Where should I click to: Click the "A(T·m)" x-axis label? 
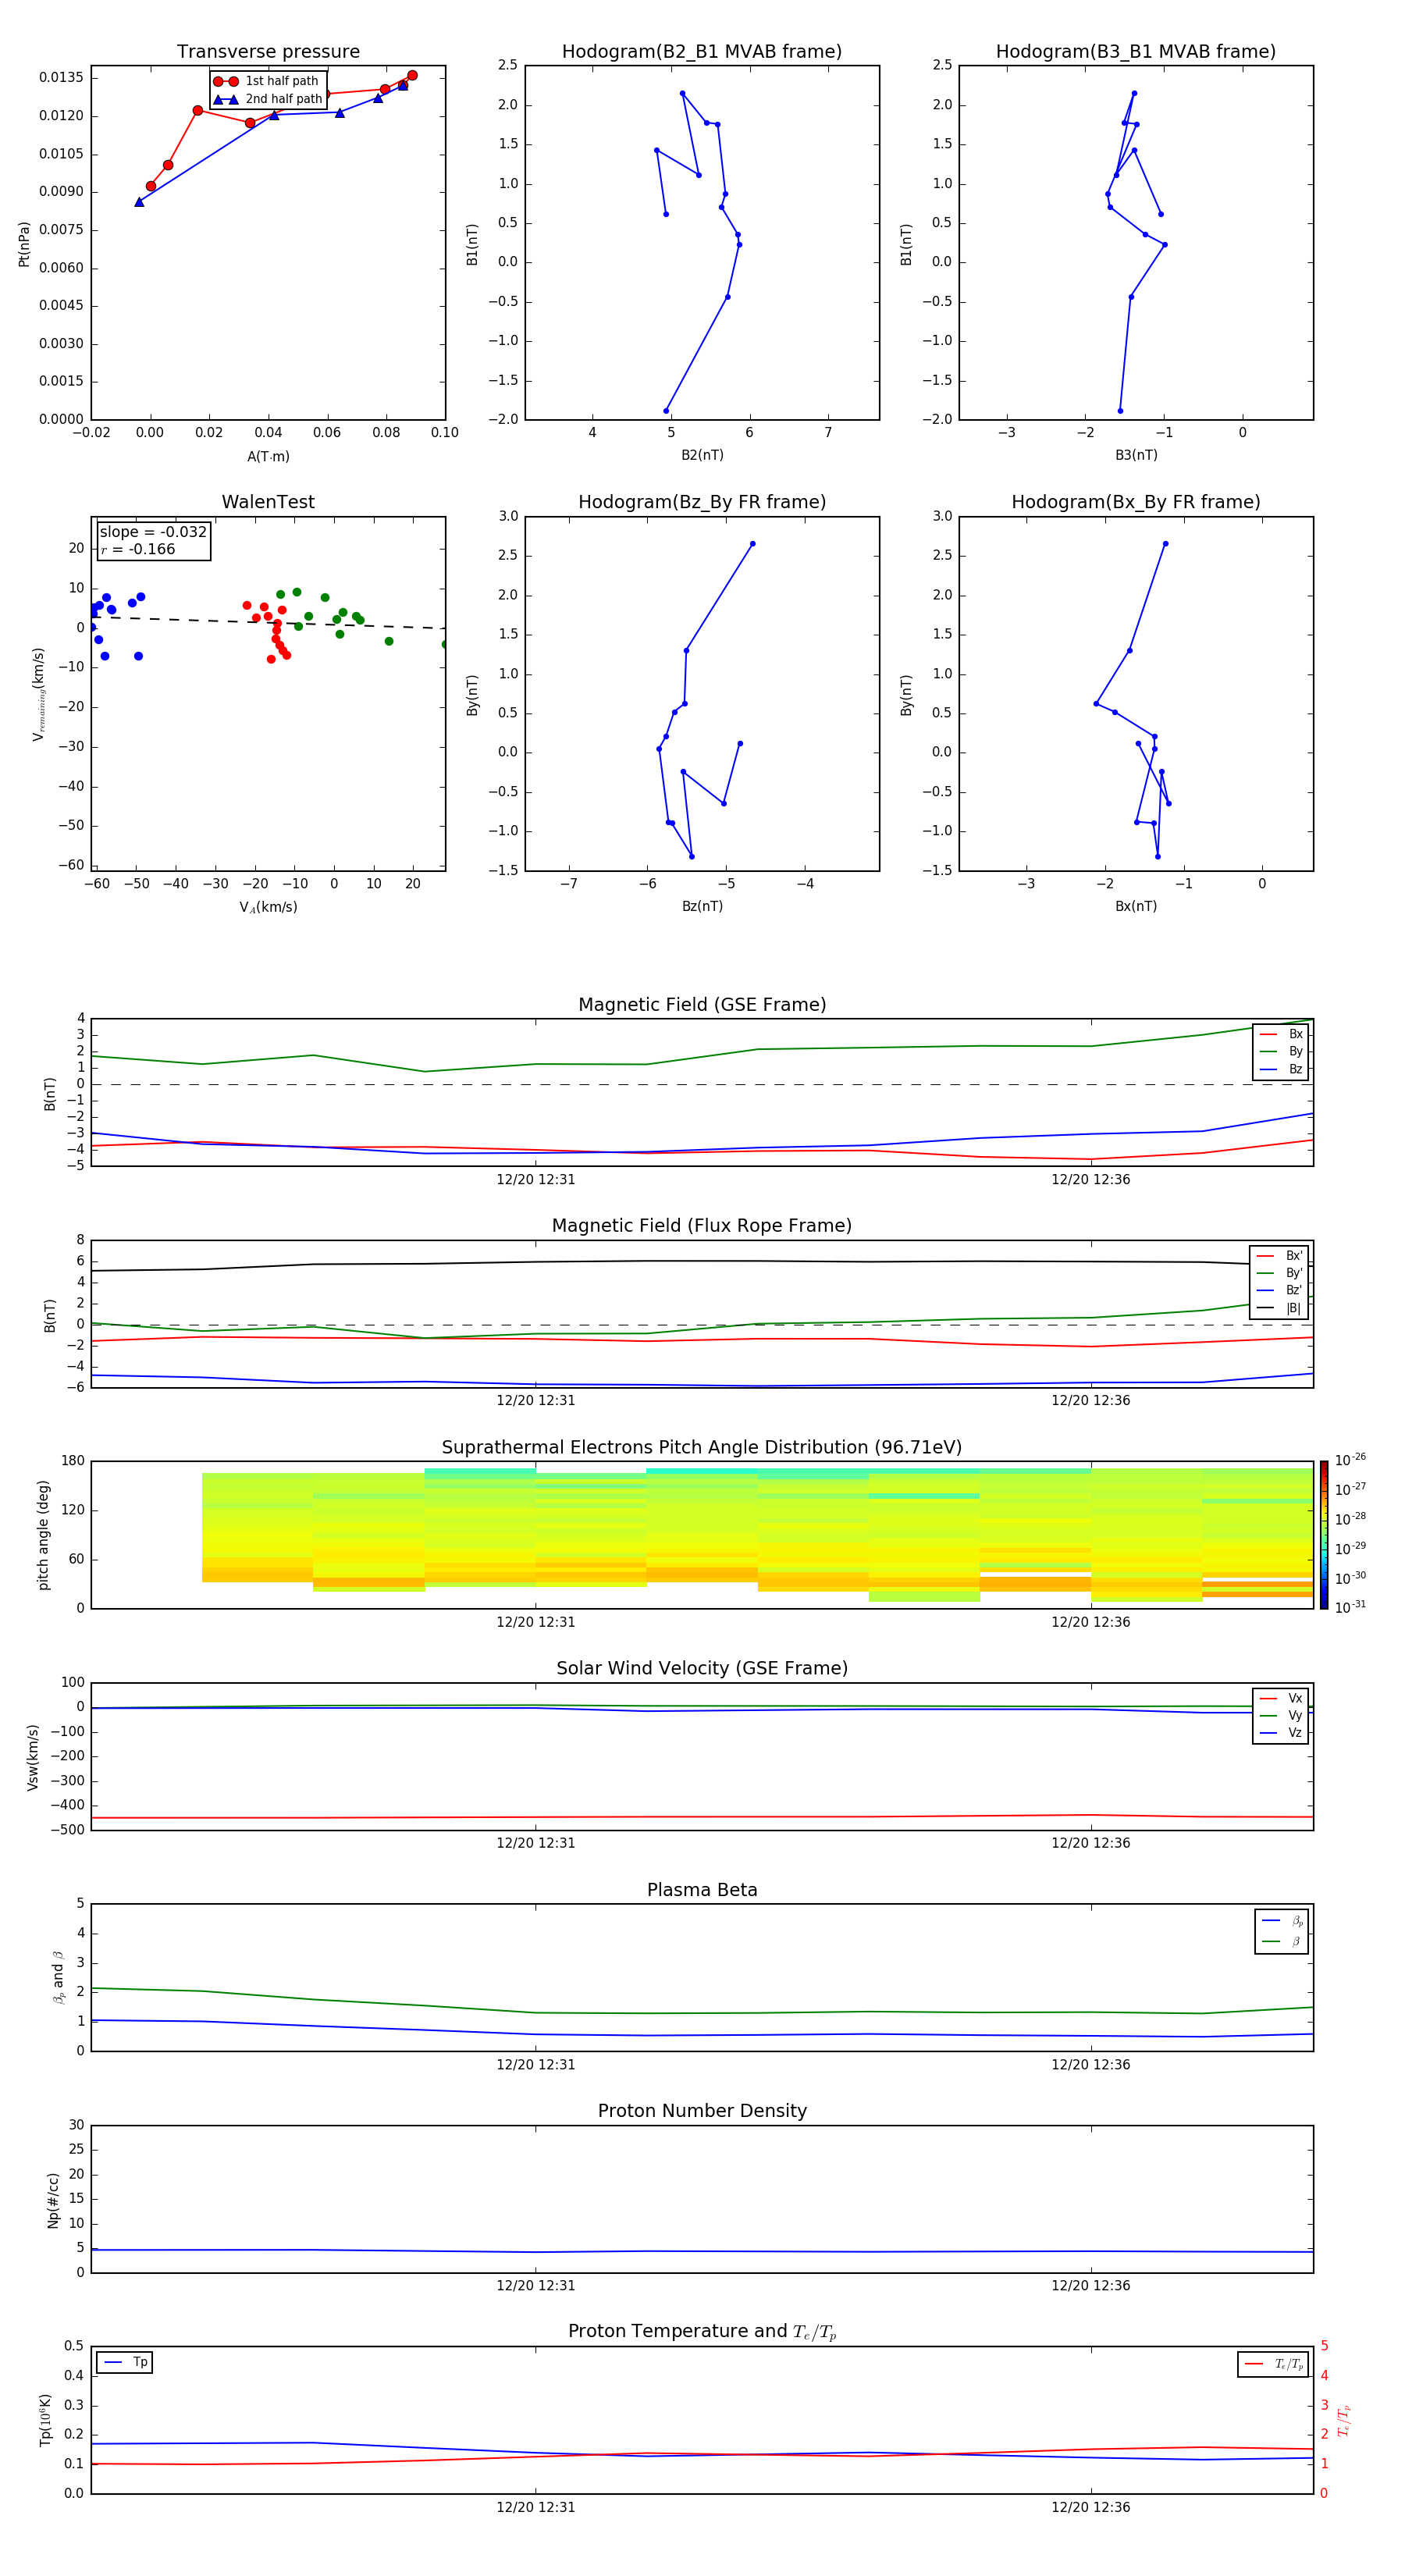(x=268, y=457)
